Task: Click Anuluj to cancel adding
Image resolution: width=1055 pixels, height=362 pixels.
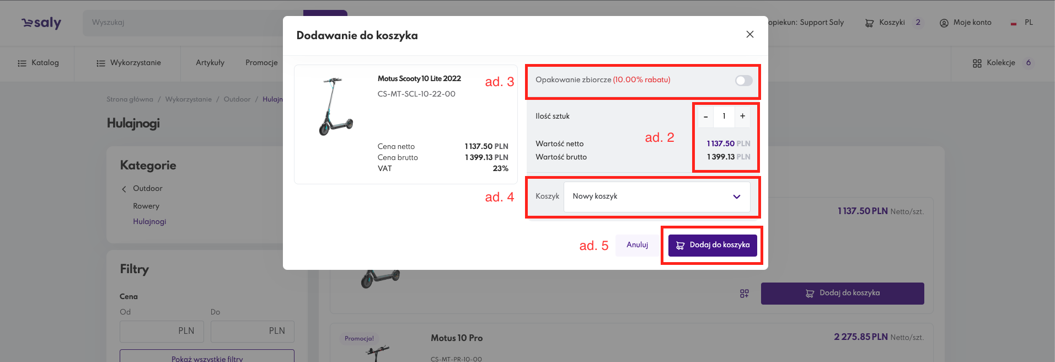Action: click(637, 245)
